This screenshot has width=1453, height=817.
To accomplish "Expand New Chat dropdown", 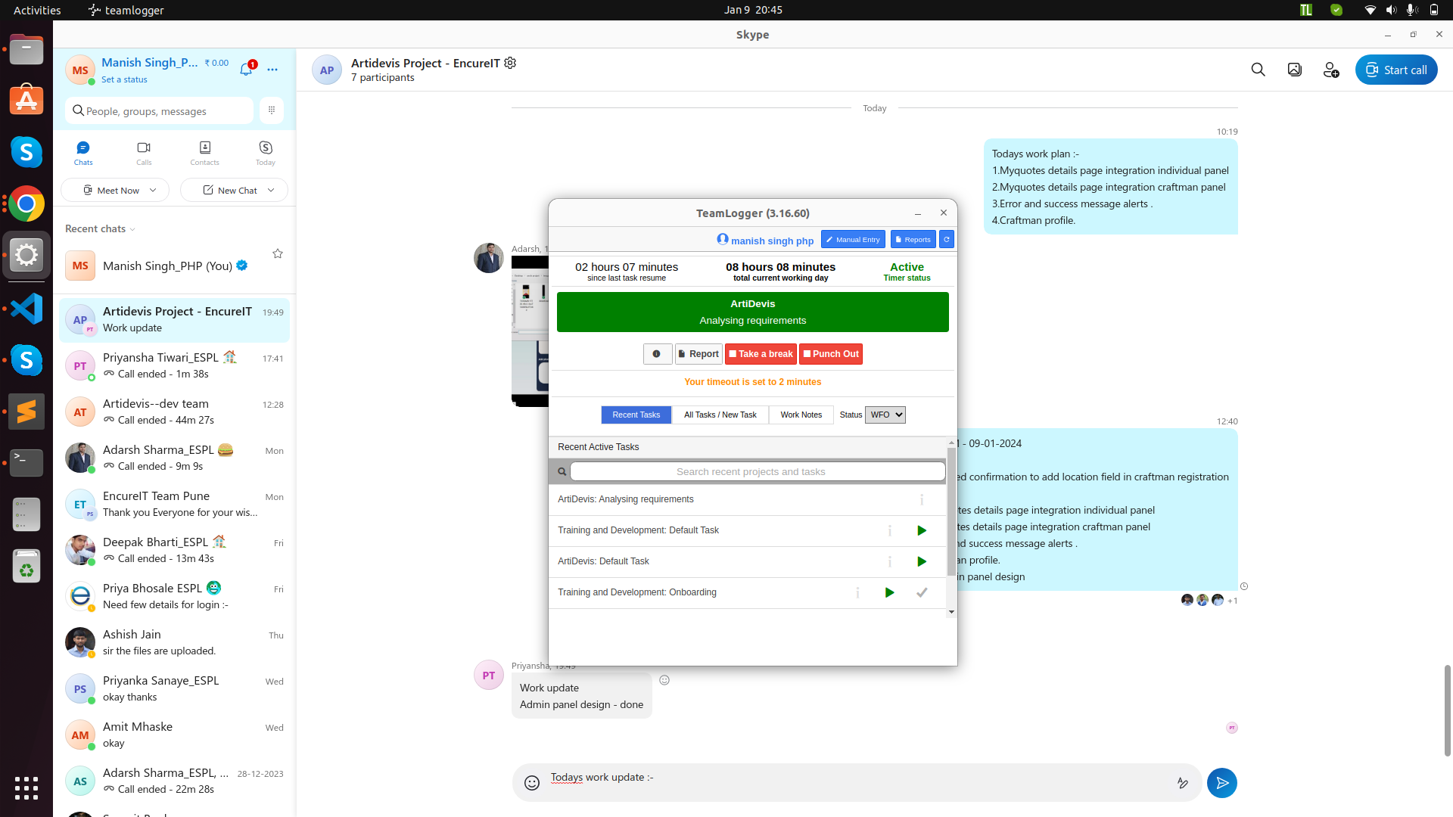I will pos(271,190).
